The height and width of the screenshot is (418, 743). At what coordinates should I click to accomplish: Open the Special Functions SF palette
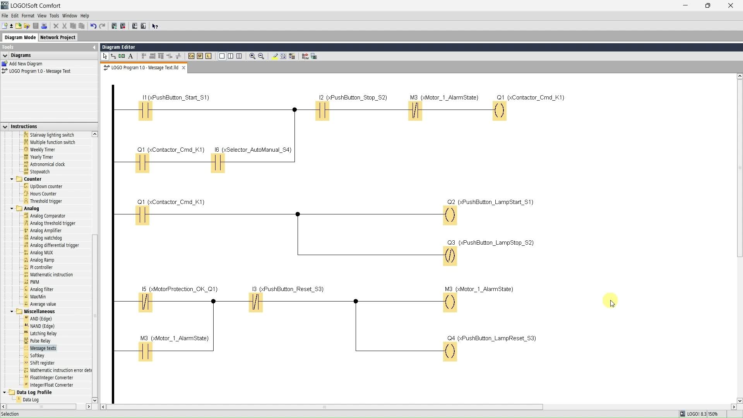coord(200,56)
